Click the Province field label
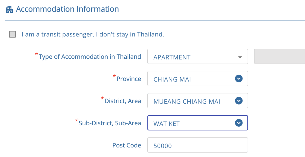The height and width of the screenshot is (157, 305). [129, 79]
